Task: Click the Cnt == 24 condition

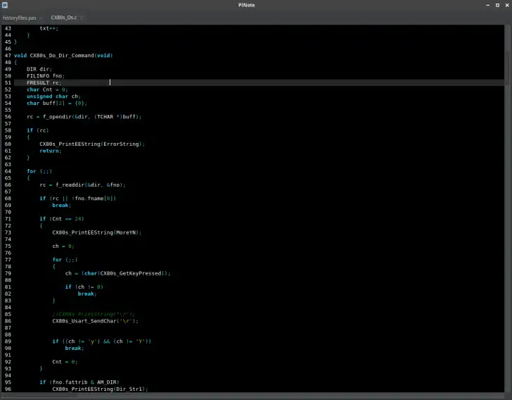Action: point(67,219)
